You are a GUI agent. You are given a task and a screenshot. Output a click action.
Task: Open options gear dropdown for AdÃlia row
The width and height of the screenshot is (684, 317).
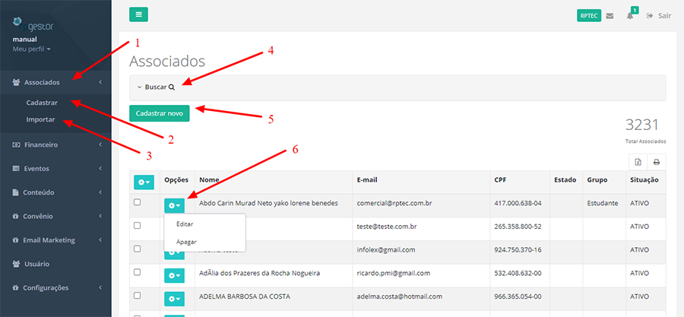coord(174,275)
